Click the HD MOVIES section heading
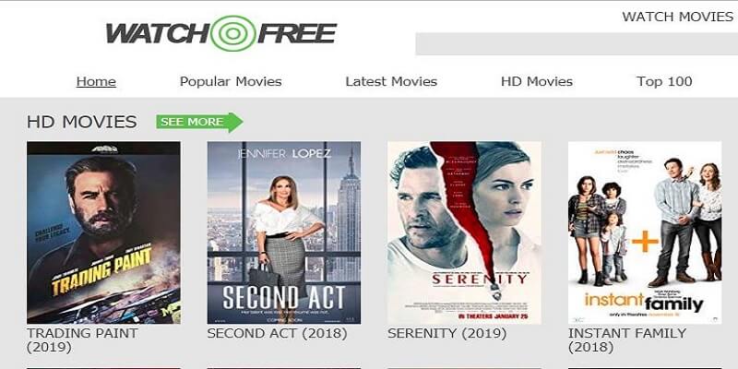 (x=82, y=122)
